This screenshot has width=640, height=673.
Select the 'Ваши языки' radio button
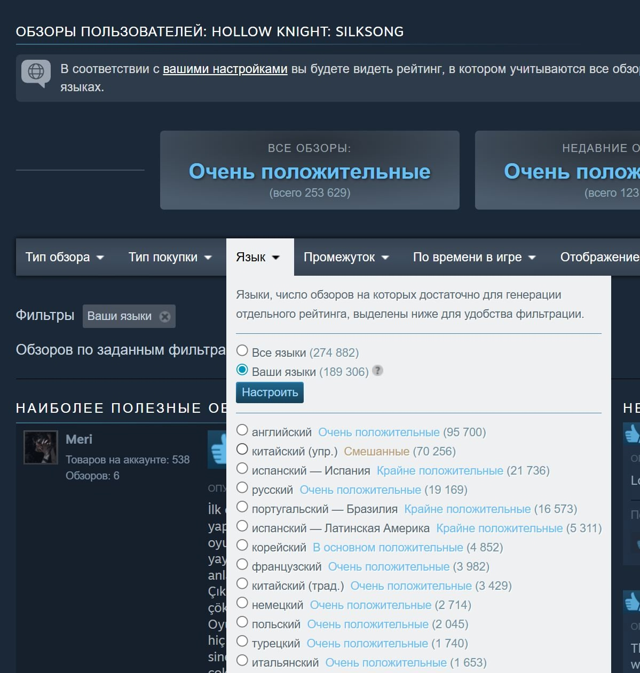coord(242,370)
